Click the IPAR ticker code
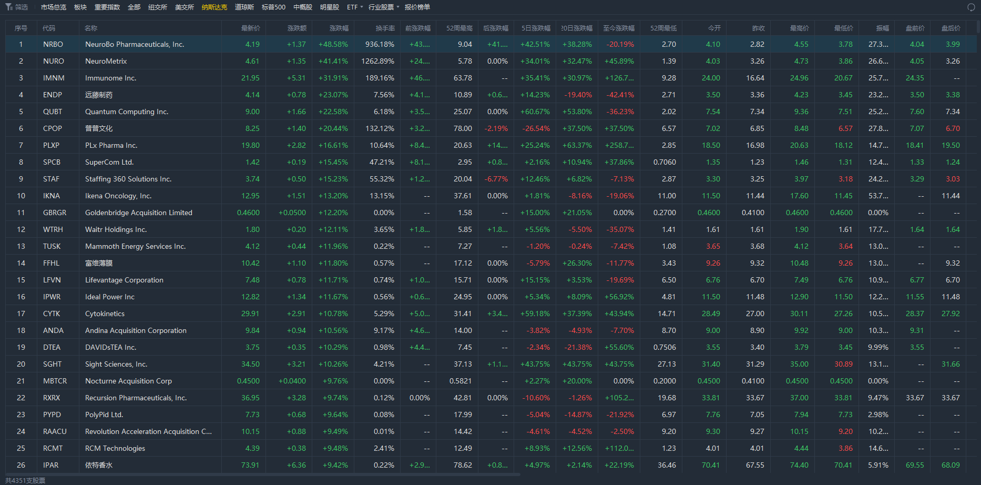 click(51, 465)
